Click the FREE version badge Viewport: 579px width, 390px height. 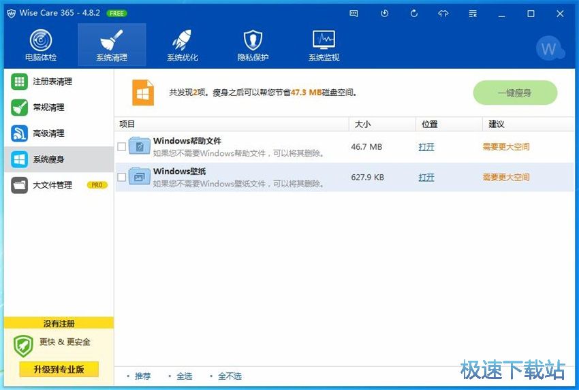(116, 14)
